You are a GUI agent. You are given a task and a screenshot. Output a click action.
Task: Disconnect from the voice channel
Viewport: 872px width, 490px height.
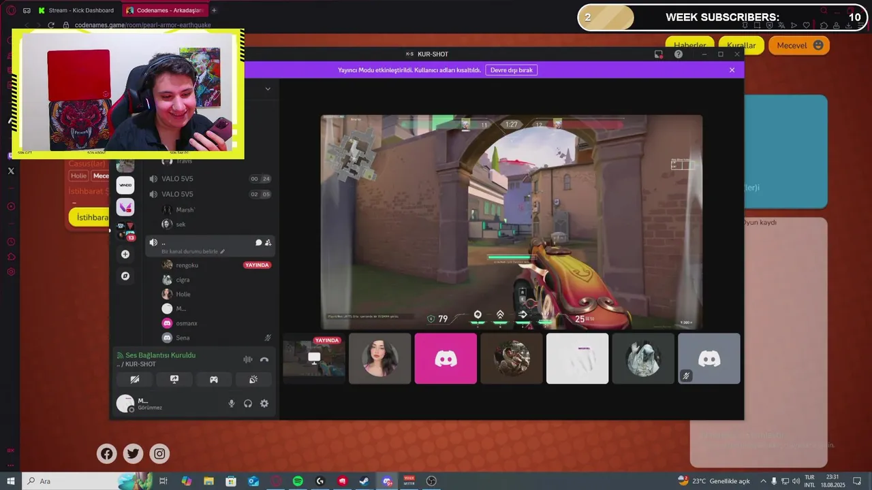coord(264,359)
